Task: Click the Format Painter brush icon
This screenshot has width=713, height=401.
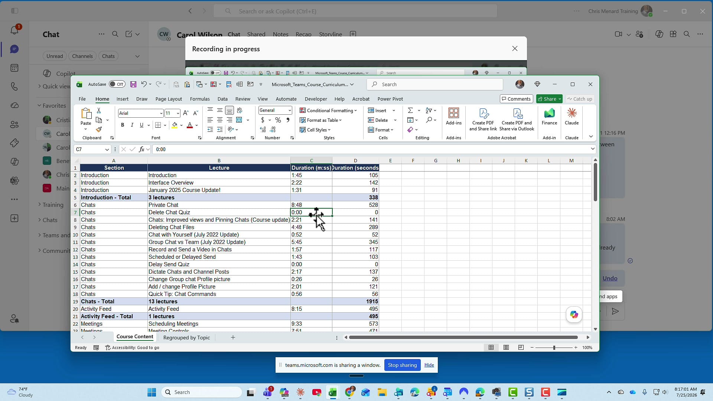Action: click(x=99, y=130)
